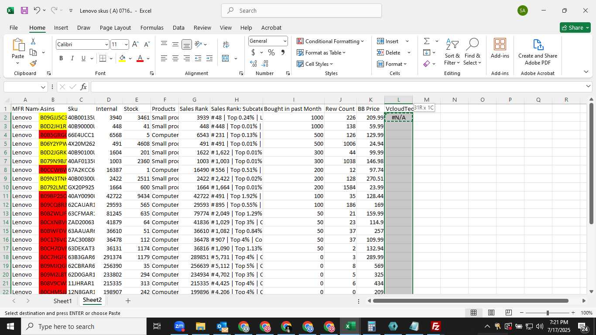Toggle Italic formatting
Image resolution: width=596 pixels, height=335 pixels.
72,58
